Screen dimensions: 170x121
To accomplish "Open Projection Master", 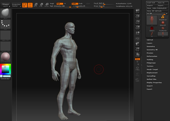I will tap(16, 5).
